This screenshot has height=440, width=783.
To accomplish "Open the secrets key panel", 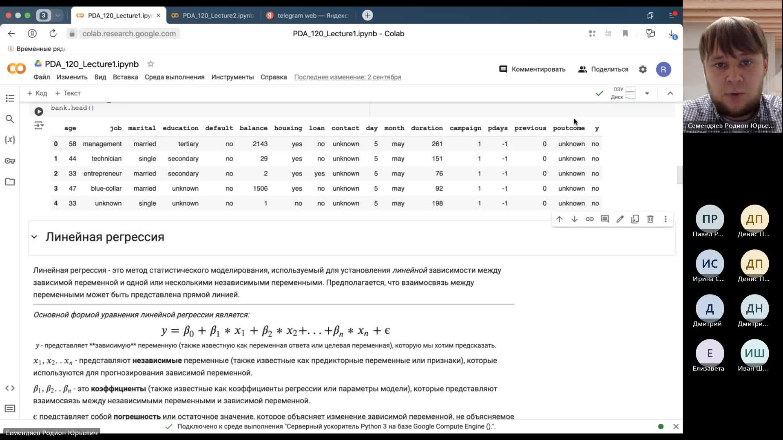I will tap(10, 161).
